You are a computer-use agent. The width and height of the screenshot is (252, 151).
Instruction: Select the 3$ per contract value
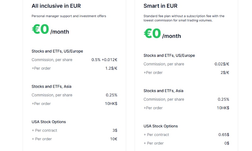(115, 130)
